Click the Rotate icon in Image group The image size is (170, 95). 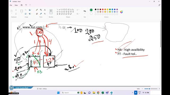tap(29, 10)
